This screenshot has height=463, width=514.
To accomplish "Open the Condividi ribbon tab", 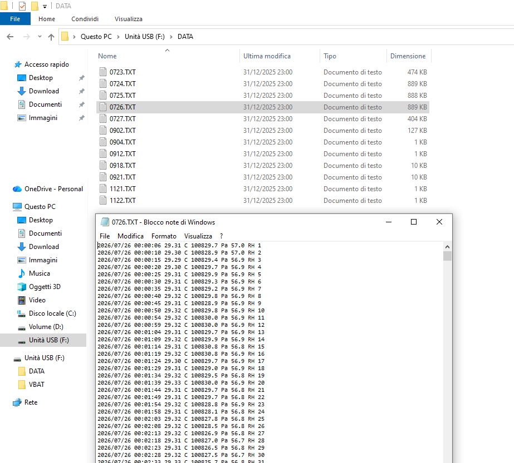I will click(x=85, y=19).
